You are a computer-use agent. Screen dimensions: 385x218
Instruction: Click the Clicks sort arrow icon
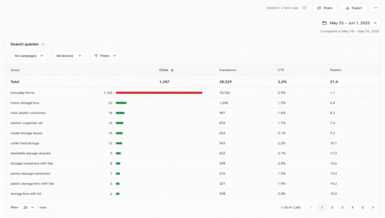(x=172, y=70)
